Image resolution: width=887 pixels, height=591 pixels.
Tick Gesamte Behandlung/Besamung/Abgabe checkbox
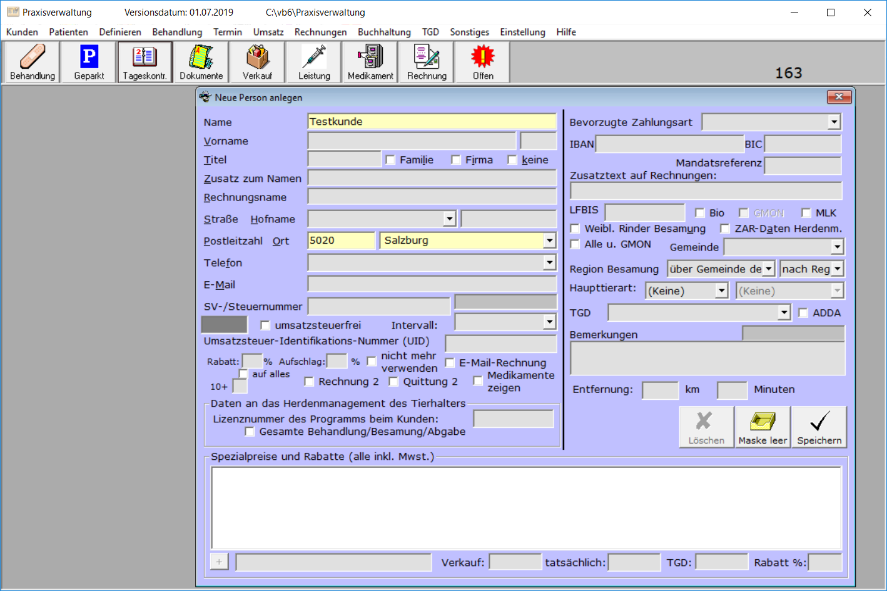coord(250,432)
